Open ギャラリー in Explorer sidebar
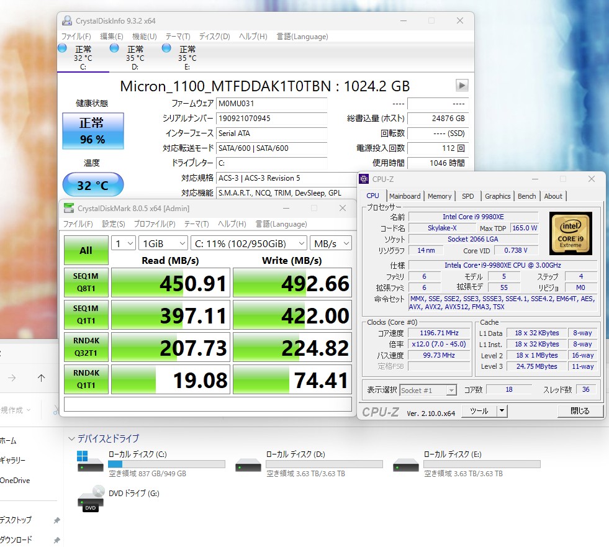609x547 pixels. 13,460
